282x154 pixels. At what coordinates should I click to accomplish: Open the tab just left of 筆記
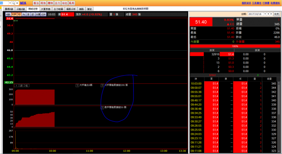81,9
